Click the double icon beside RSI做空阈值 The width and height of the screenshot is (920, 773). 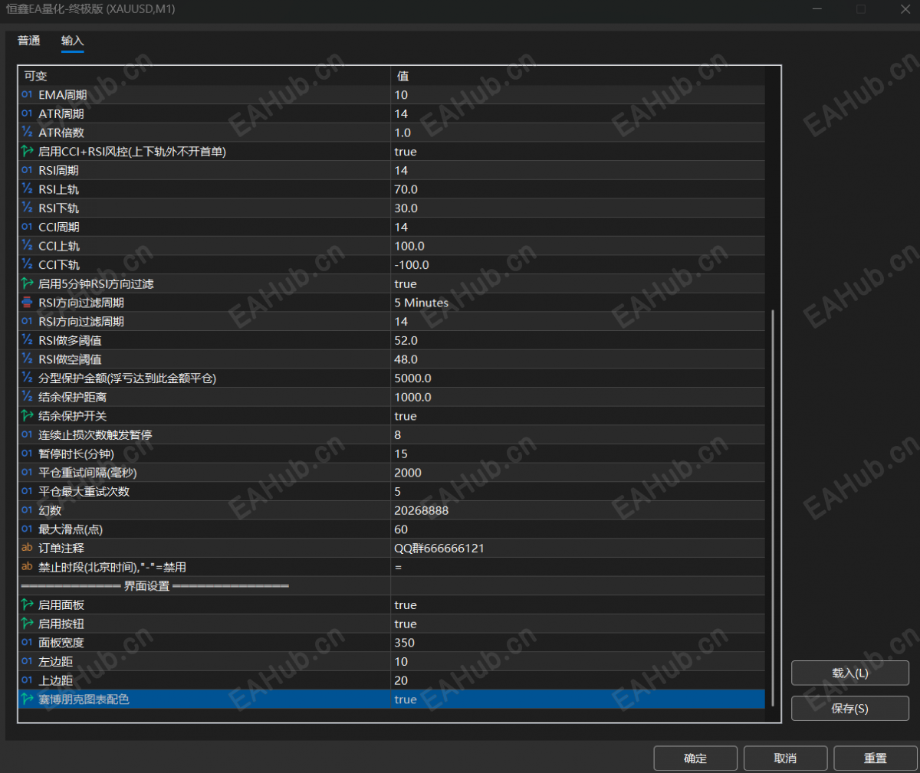(27, 359)
